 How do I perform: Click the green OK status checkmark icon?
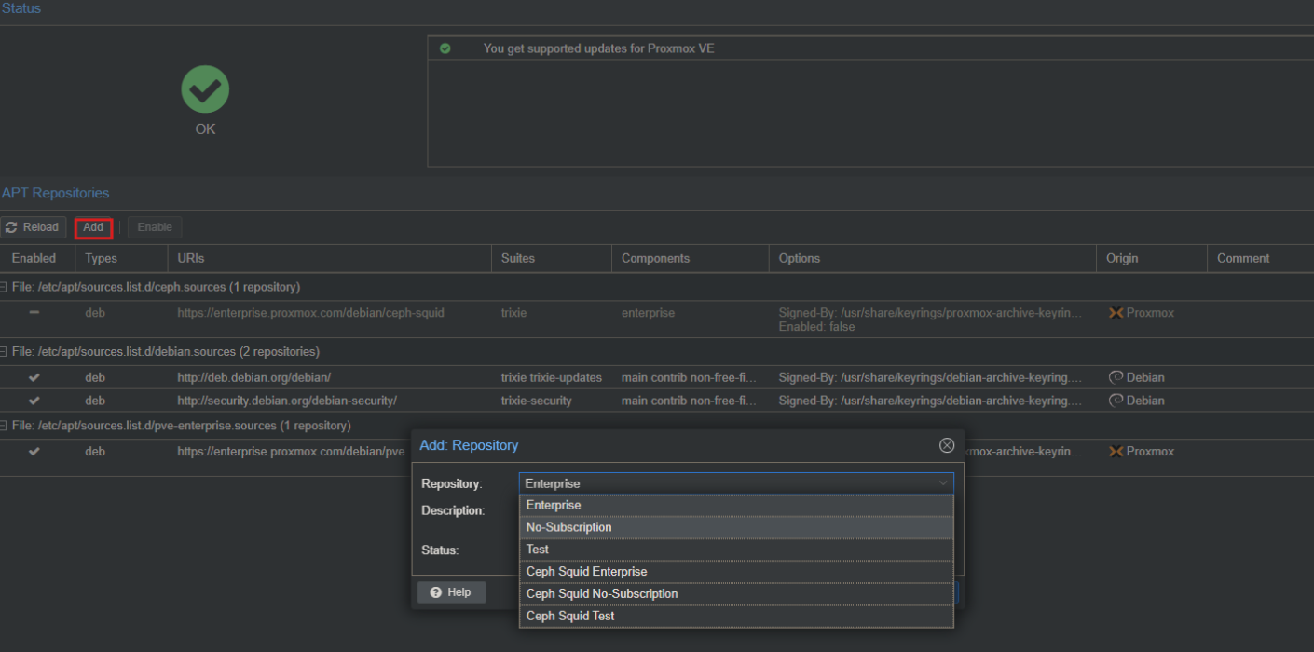click(x=205, y=89)
